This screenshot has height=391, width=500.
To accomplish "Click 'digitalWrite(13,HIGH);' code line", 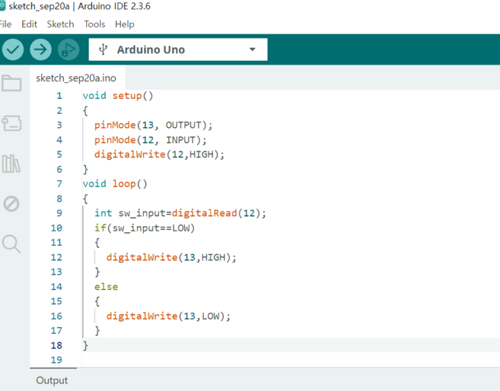I will point(172,257).
